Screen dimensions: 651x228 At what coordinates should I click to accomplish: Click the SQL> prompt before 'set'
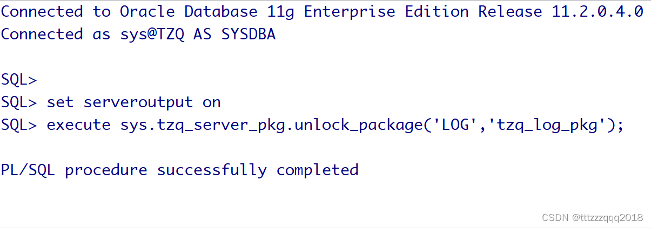pos(19,102)
